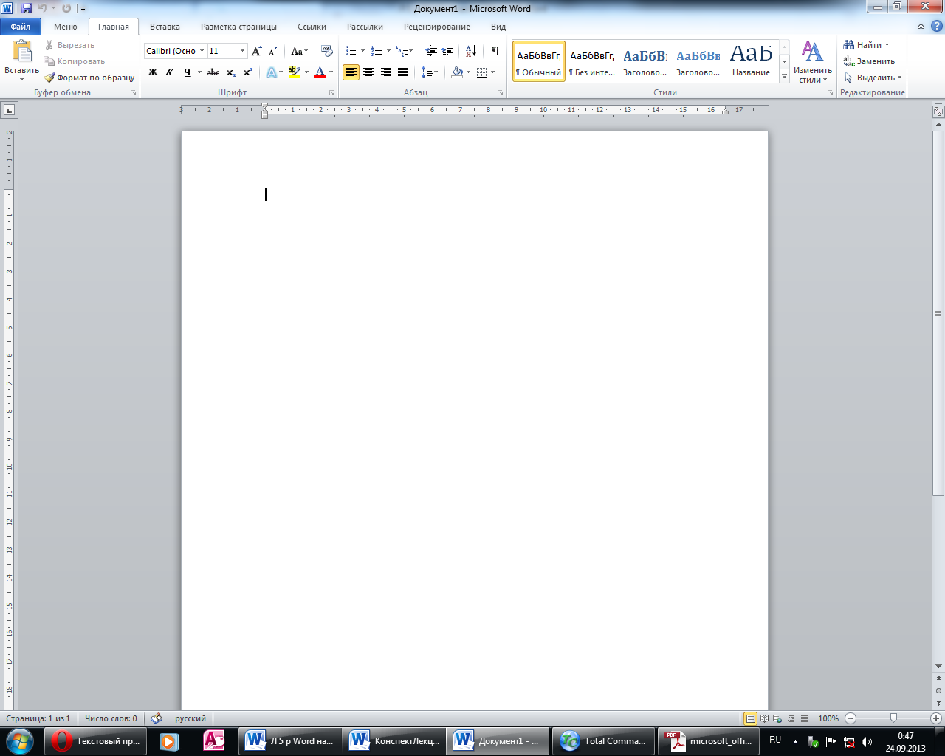This screenshot has height=756, width=945.
Task: Toggle Strikethrough (abc) formatting
Action: (213, 72)
